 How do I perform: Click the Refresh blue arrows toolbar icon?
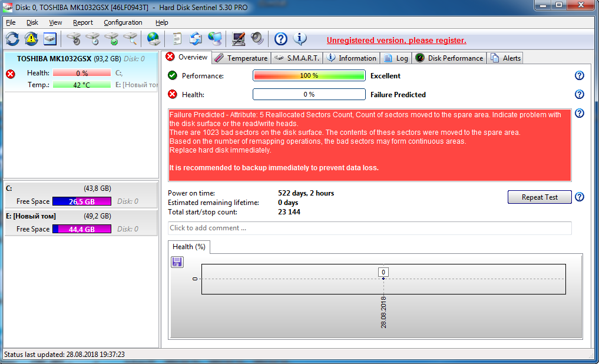[x=12, y=38]
